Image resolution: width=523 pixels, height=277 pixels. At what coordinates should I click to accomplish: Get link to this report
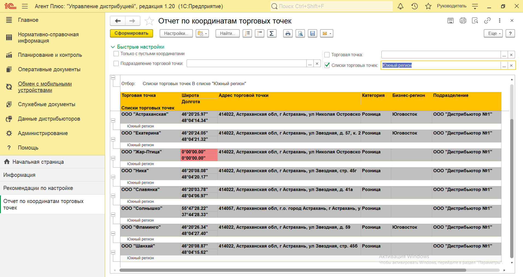487,20
